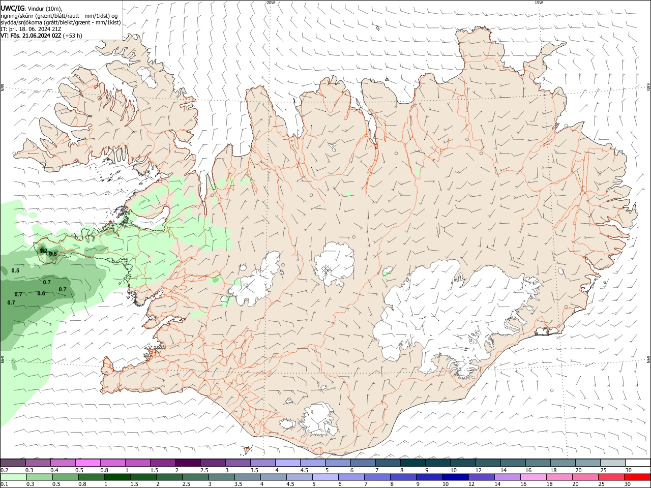Select the 'VT: Fös. 21.06.2024 02Z' line

pyautogui.click(x=41, y=36)
